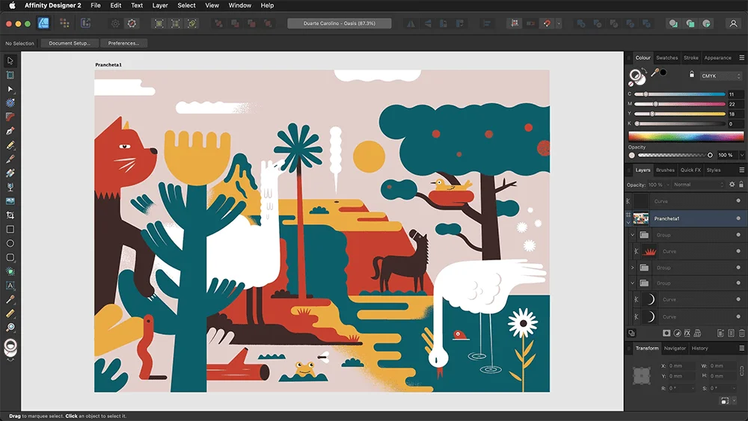Click the Document Setup button
The width and height of the screenshot is (748, 421).
click(70, 43)
